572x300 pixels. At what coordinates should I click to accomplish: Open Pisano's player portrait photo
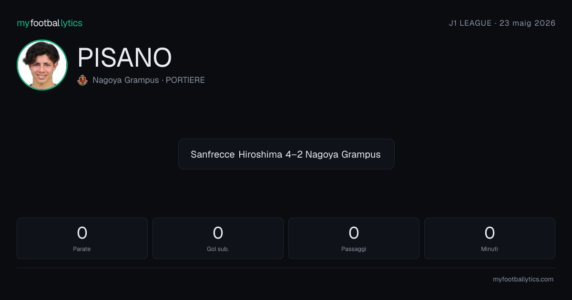coord(42,65)
